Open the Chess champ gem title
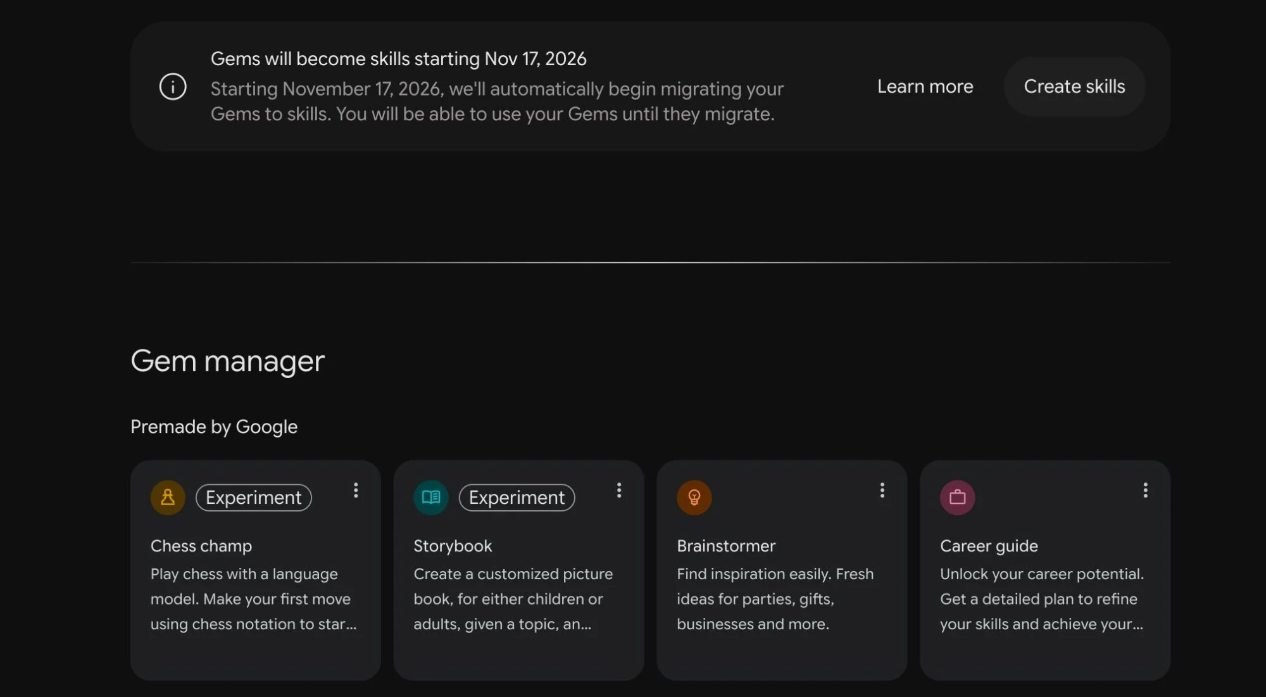Image resolution: width=1266 pixels, height=697 pixels. [201, 546]
